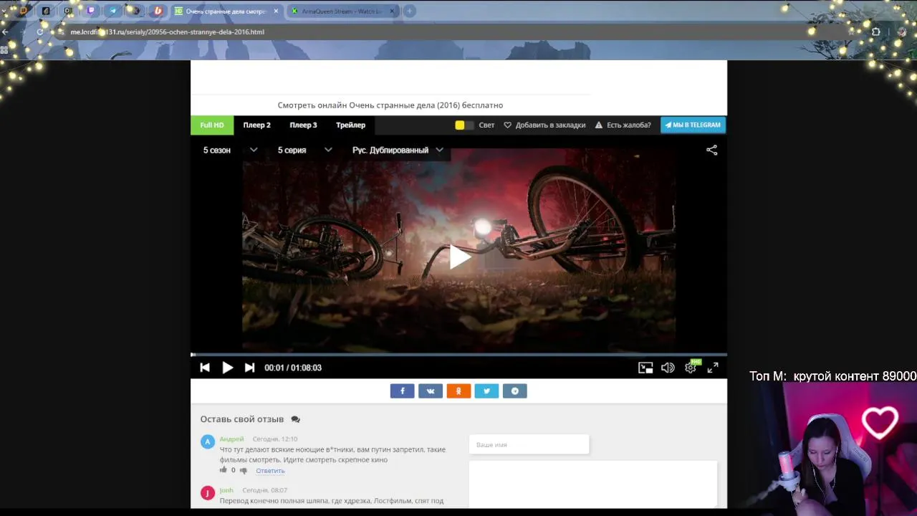Expand the 5 серия episode dropdown

click(x=304, y=150)
